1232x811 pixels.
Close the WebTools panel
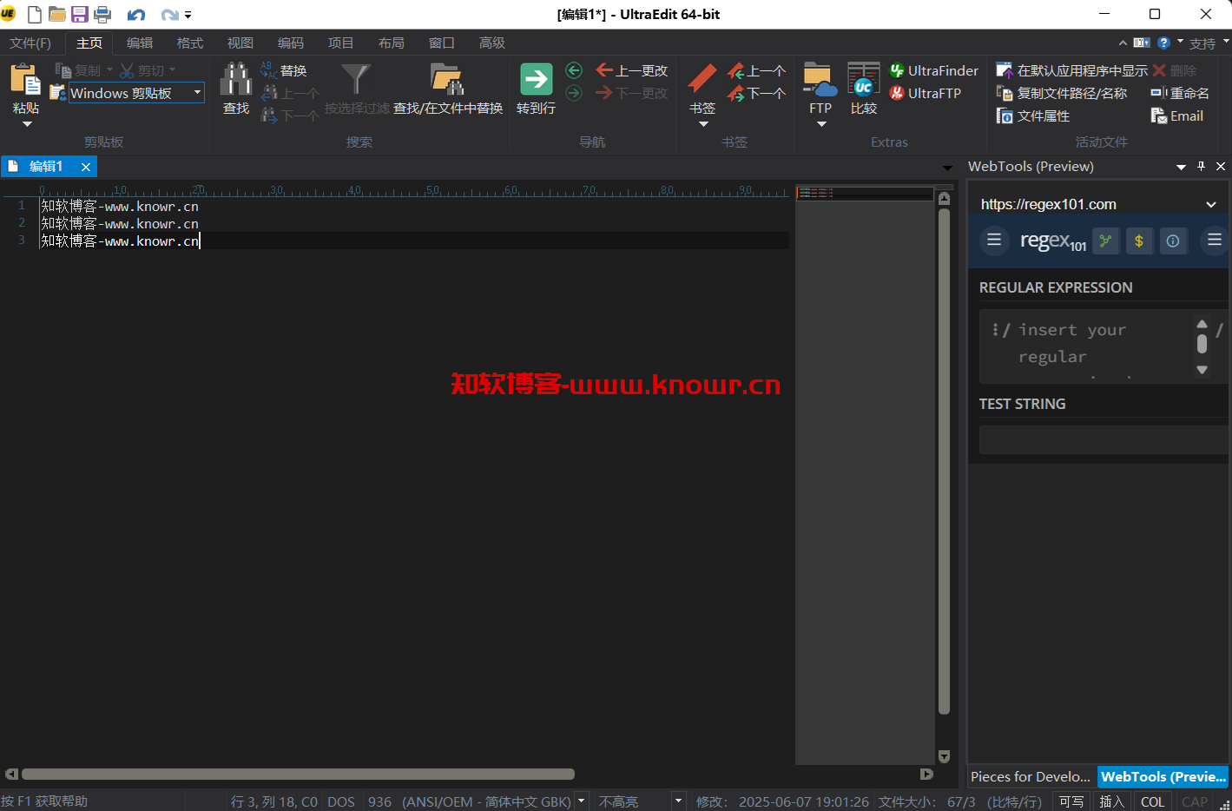1221,166
